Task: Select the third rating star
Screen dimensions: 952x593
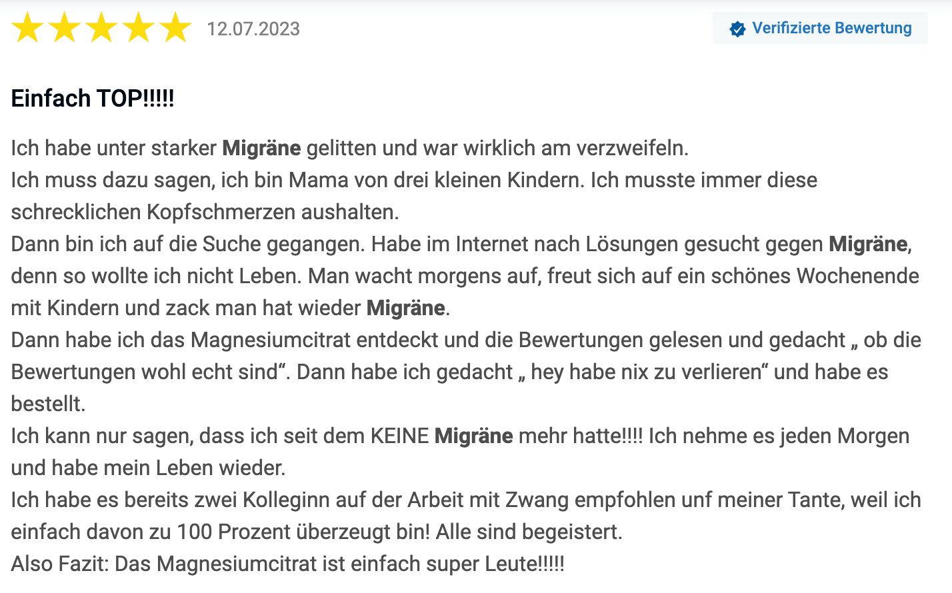Action: point(102,29)
